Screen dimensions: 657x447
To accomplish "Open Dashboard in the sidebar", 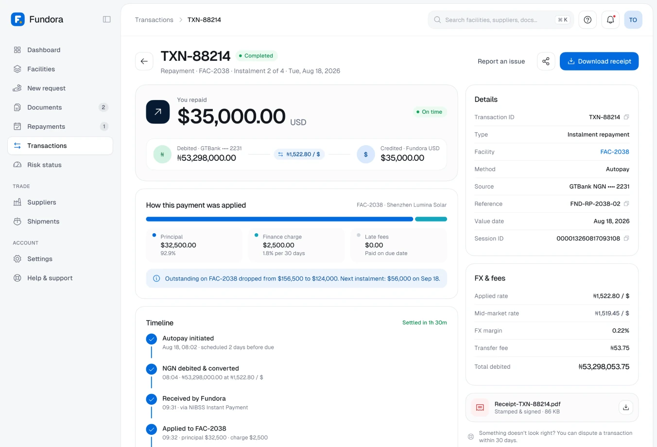I will coord(60,50).
